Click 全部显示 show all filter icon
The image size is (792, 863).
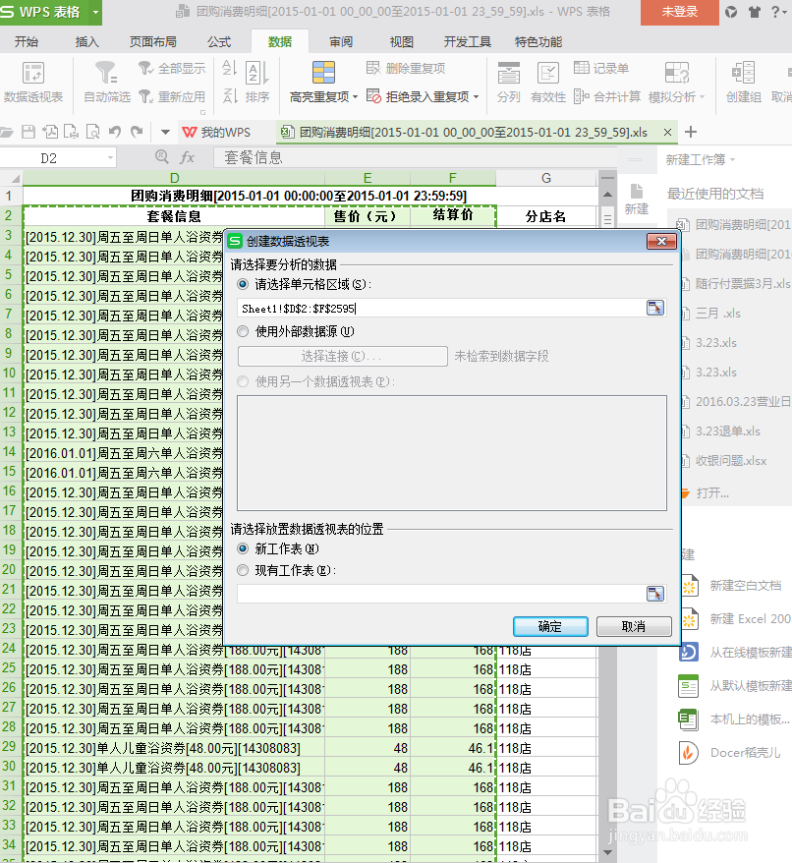pos(145,68)
